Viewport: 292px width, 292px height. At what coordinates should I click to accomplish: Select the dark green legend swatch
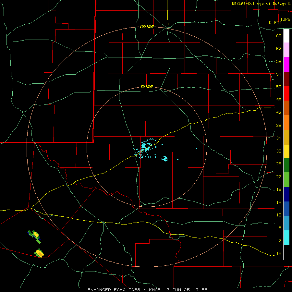286,165
